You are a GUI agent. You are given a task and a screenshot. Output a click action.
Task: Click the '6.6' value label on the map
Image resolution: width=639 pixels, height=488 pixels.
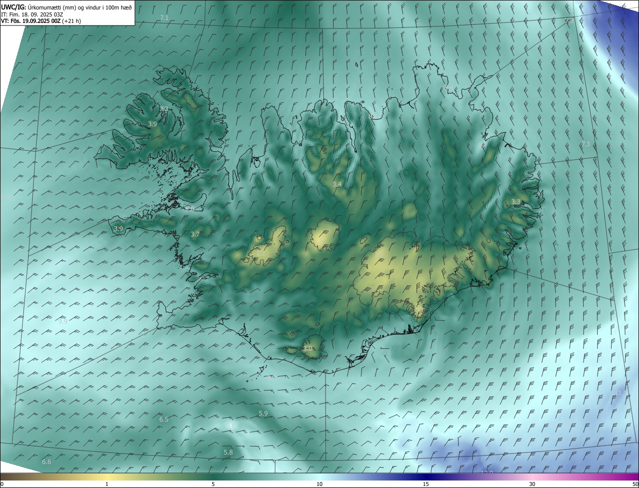pos(46,462)
